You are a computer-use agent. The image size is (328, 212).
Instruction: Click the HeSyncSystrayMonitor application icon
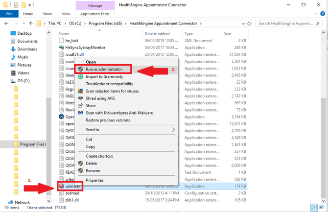[61, 47]
